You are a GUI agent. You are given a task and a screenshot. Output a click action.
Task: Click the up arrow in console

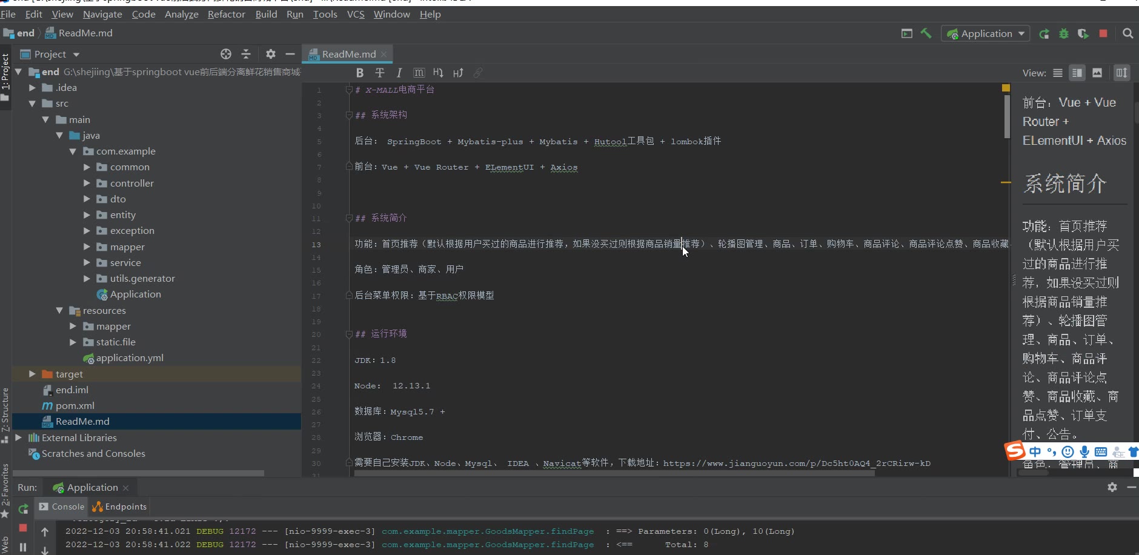point(45,531)
